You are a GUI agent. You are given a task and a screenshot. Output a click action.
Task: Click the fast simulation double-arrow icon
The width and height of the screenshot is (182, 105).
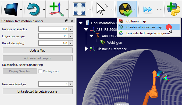[x=148, y=9]
